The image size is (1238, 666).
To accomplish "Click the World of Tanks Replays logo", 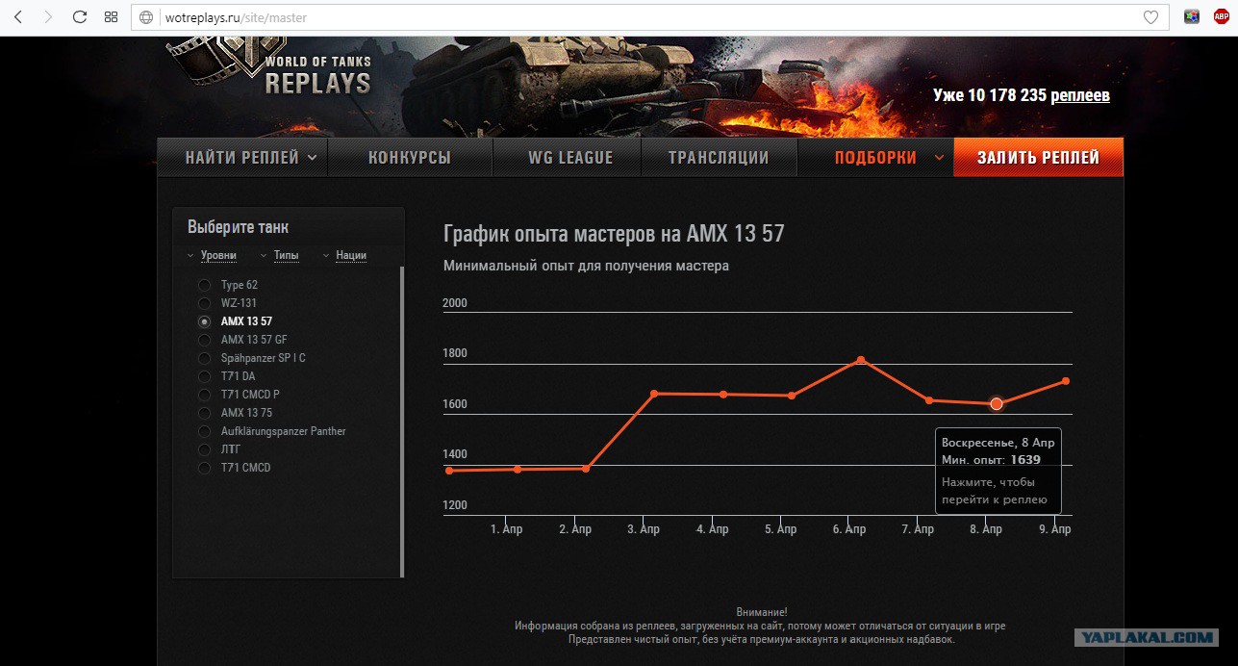I will 271,65.
